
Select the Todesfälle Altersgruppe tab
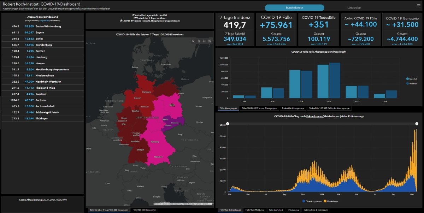(293, 108)
